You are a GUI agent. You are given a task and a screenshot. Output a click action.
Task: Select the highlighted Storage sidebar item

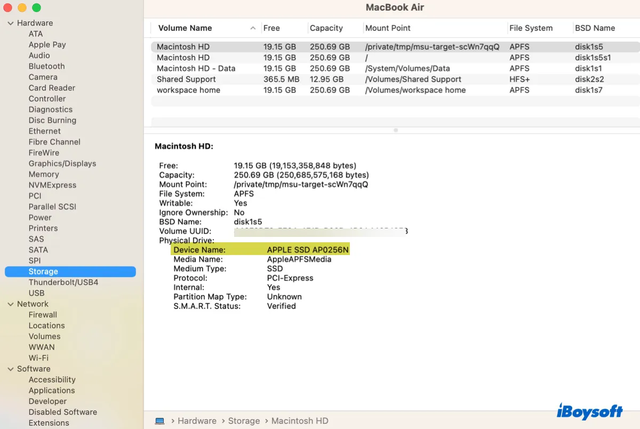70,272
